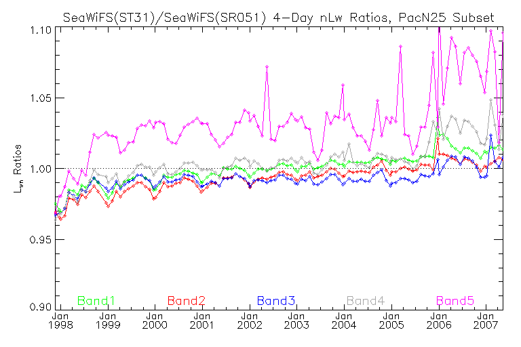This screenshot has height=347, width=521.
Task: Click the Jan 1998 x-axis label
Action: (x=60, y=321)
